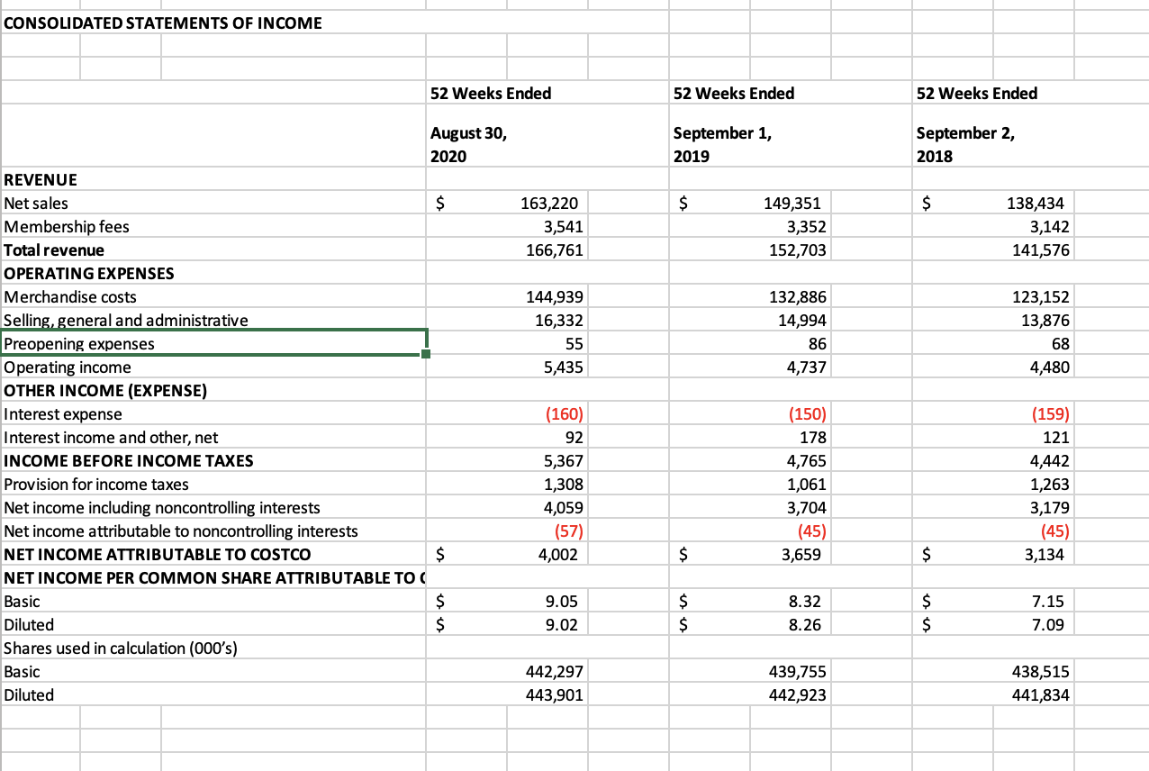Select the Merchandise costs value 144,939
1149x771 pixels.
tap(522, 296)
